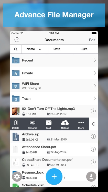Screen dimensions: 108x192
Task: Sort files by Size
Action: click(x=84, y=49)
